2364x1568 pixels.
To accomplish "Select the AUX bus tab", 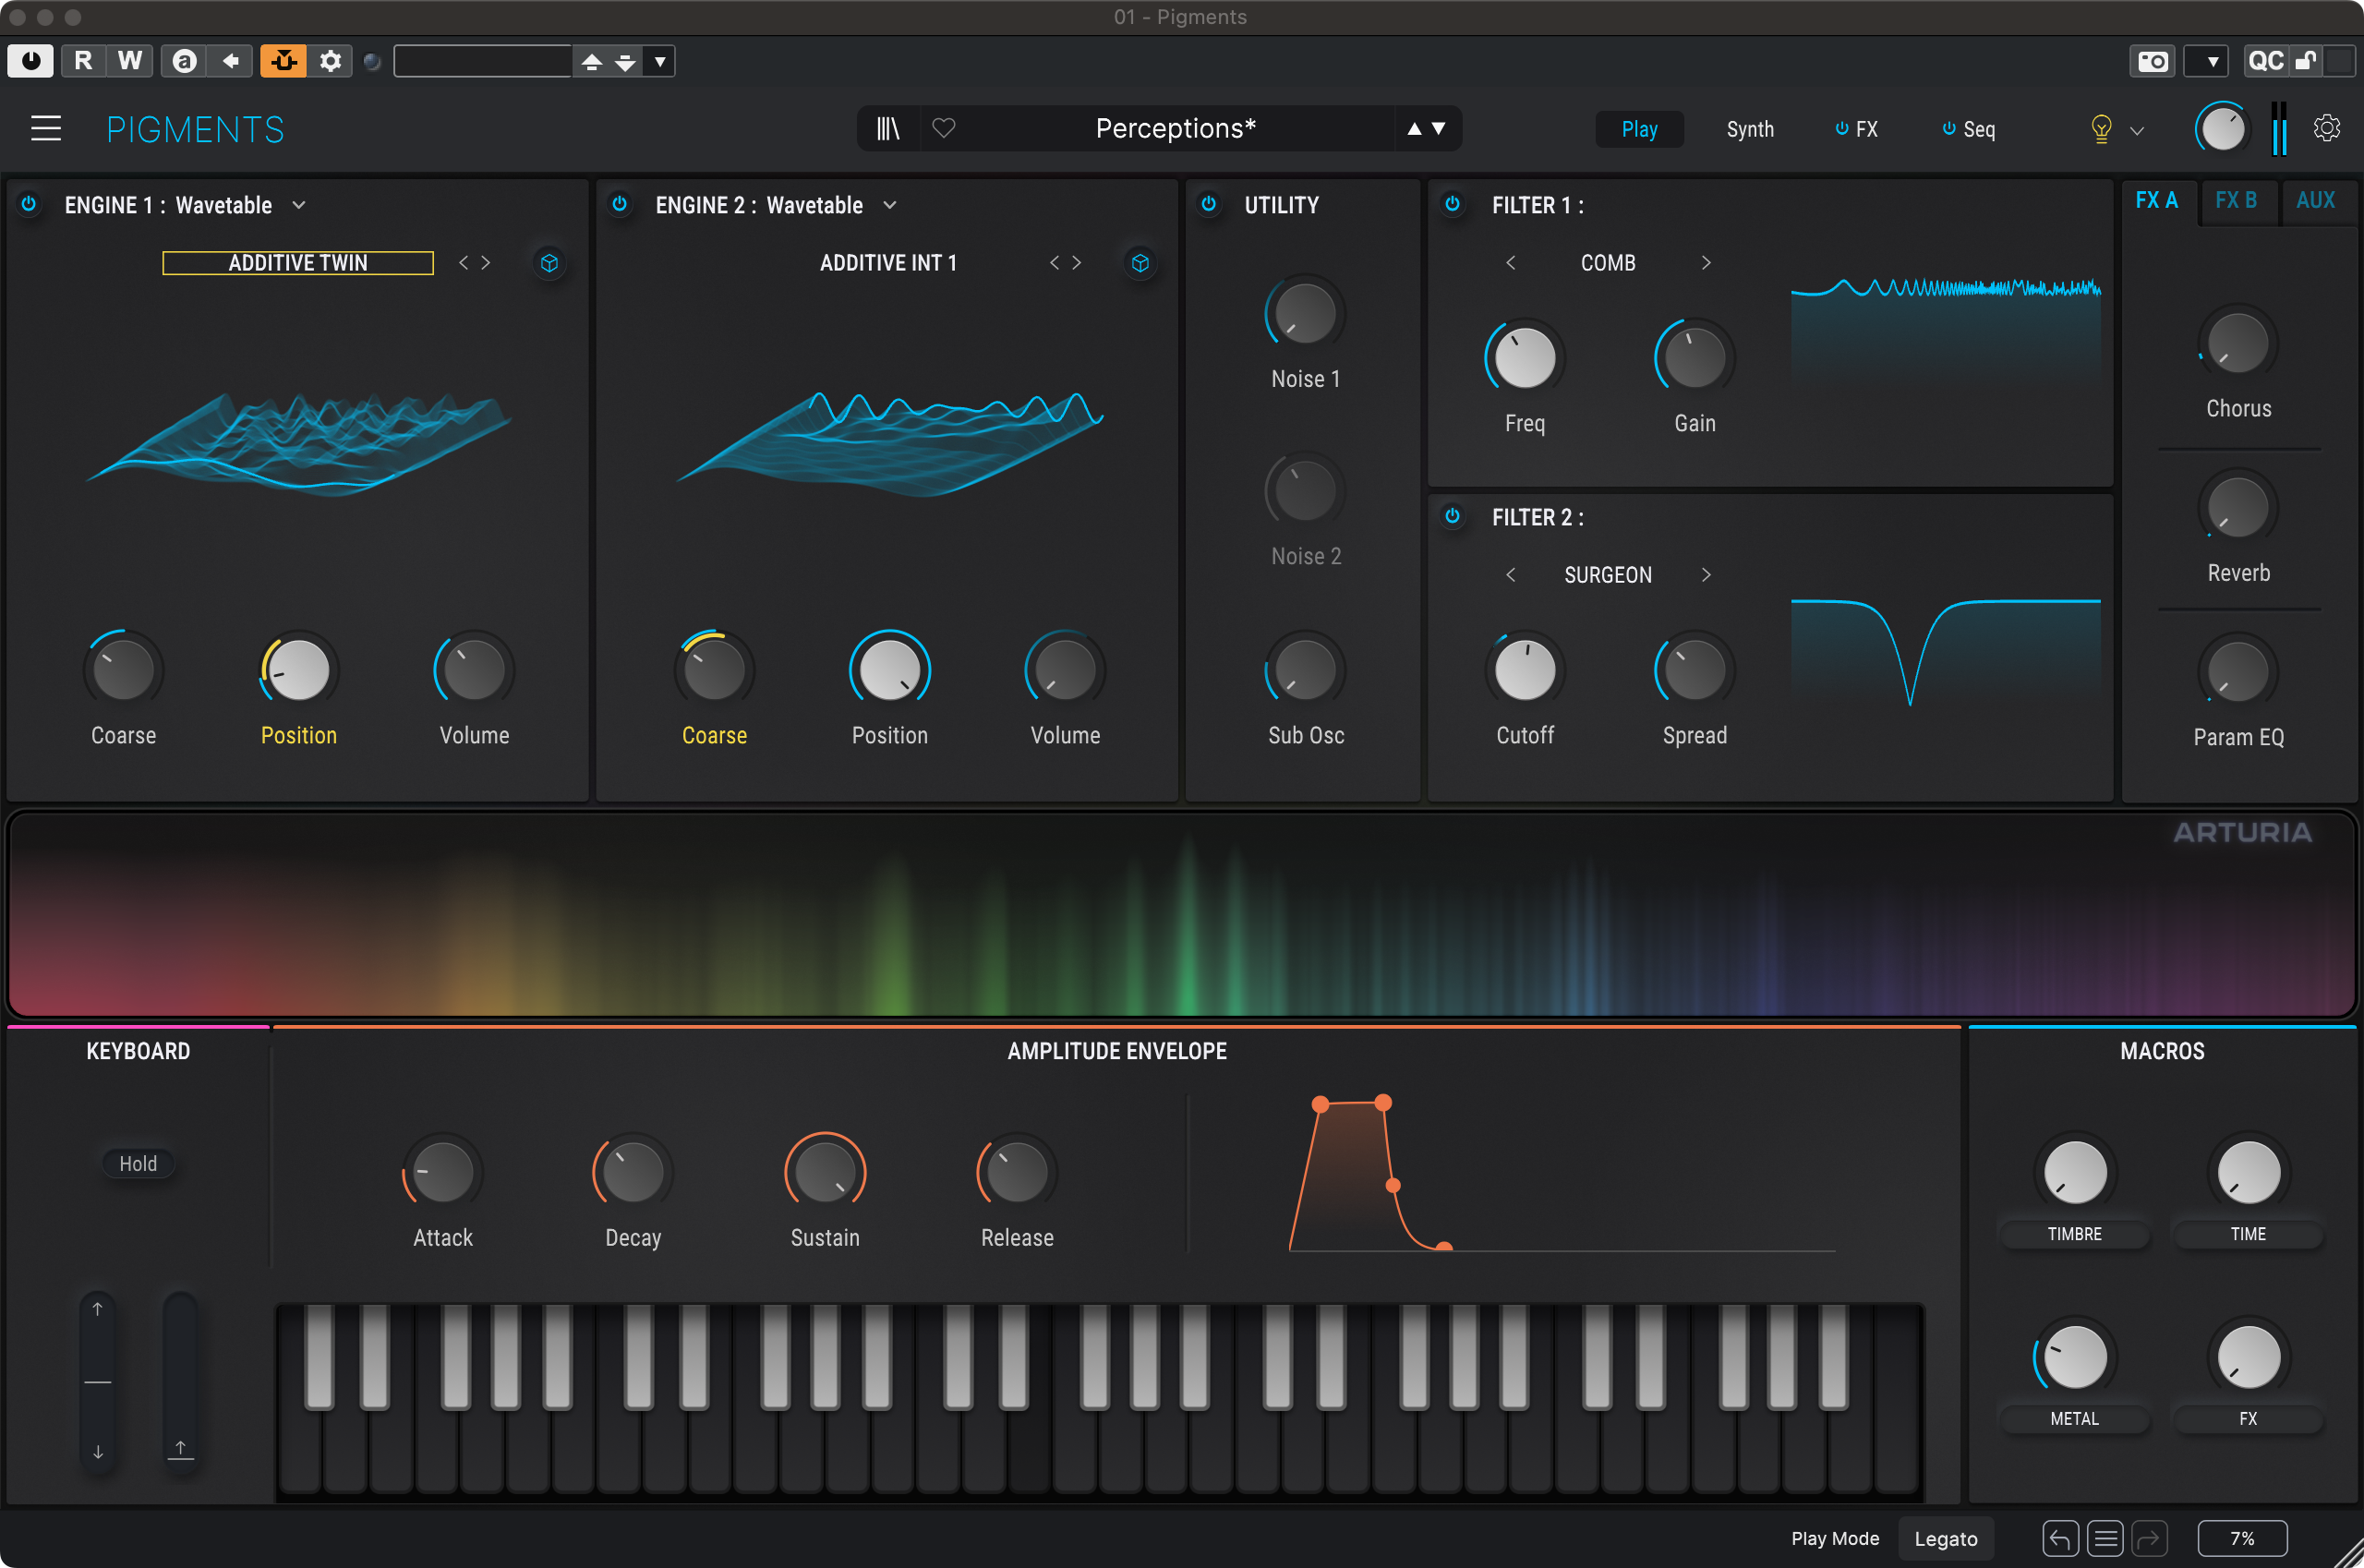I will 2316,200.
